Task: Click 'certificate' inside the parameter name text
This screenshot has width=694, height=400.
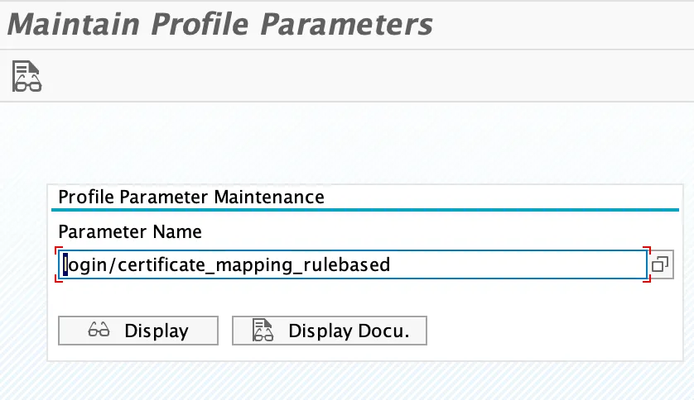Action: point(161,264)
